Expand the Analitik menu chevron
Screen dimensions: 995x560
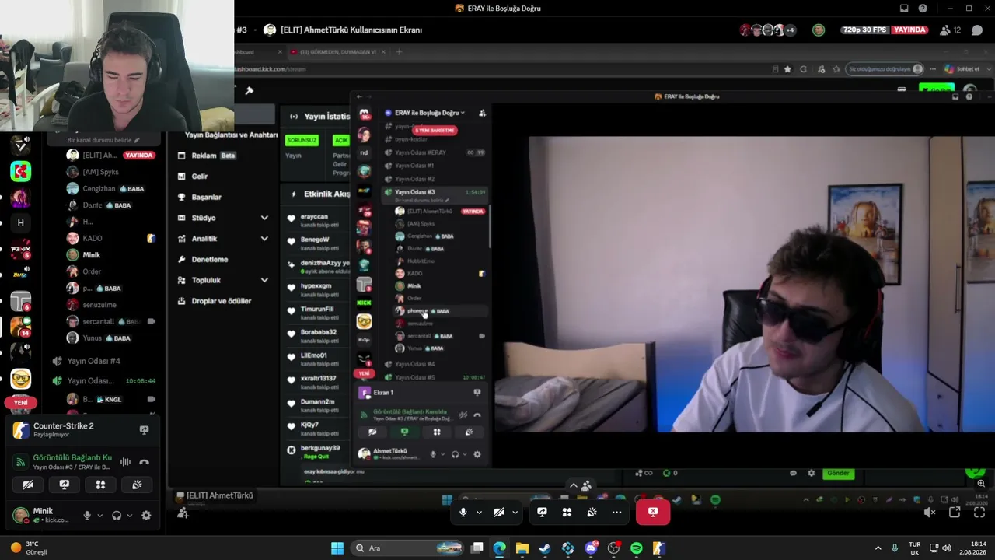pyautogui.click(x=264, y=239)
